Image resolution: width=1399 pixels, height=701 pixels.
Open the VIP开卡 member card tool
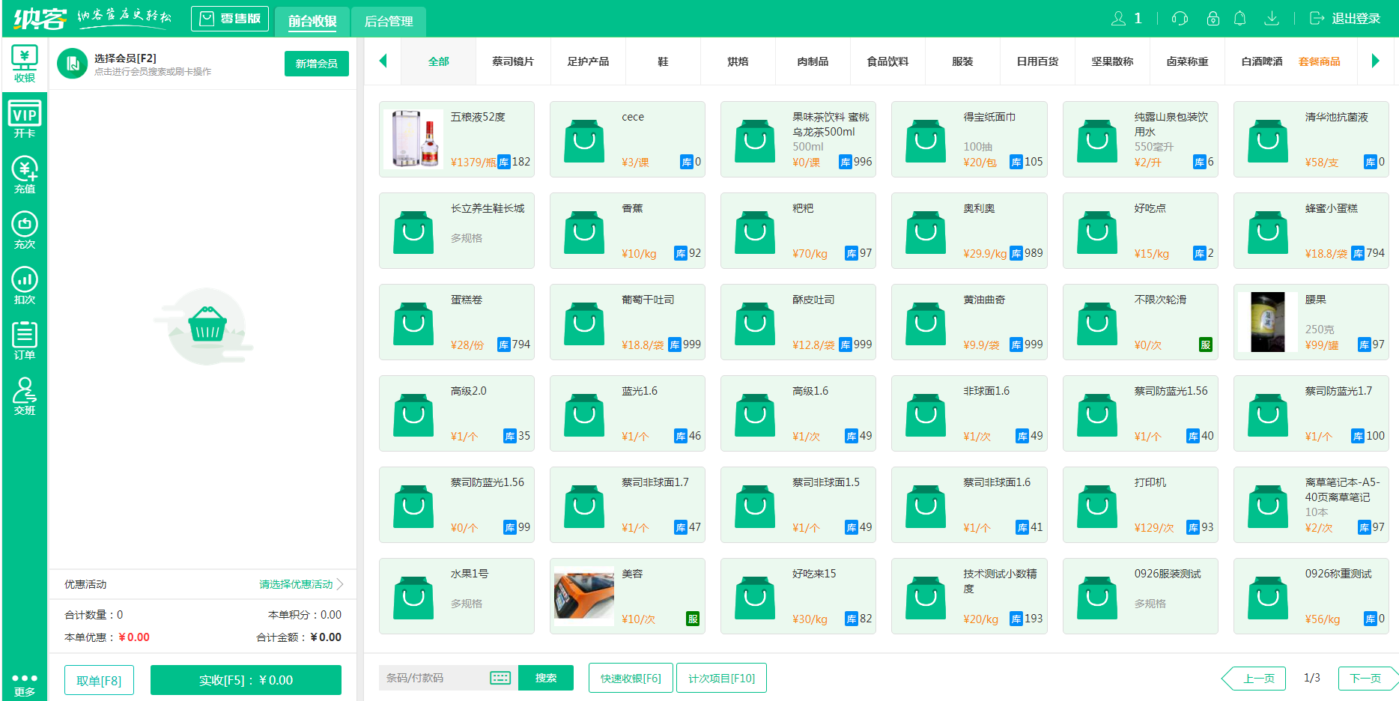click(x=25, y=118)
